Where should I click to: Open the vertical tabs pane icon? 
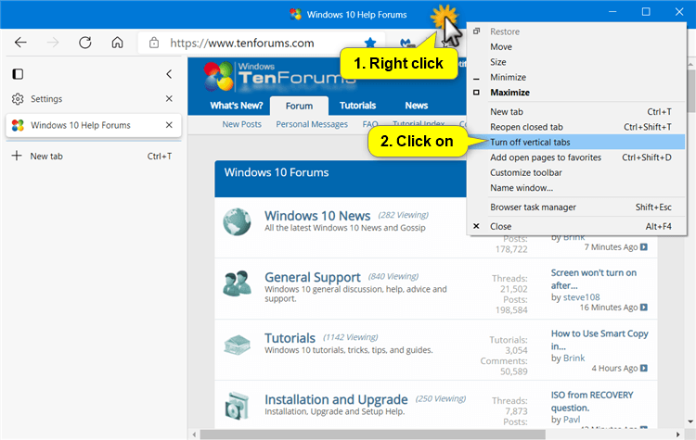click(18, 74)
